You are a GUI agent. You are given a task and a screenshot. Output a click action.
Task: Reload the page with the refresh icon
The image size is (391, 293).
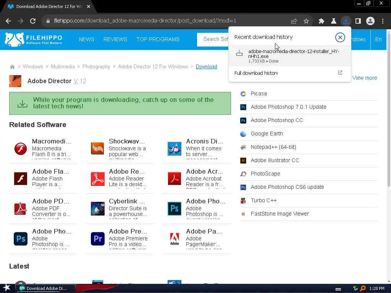click(x=33, y=21)
